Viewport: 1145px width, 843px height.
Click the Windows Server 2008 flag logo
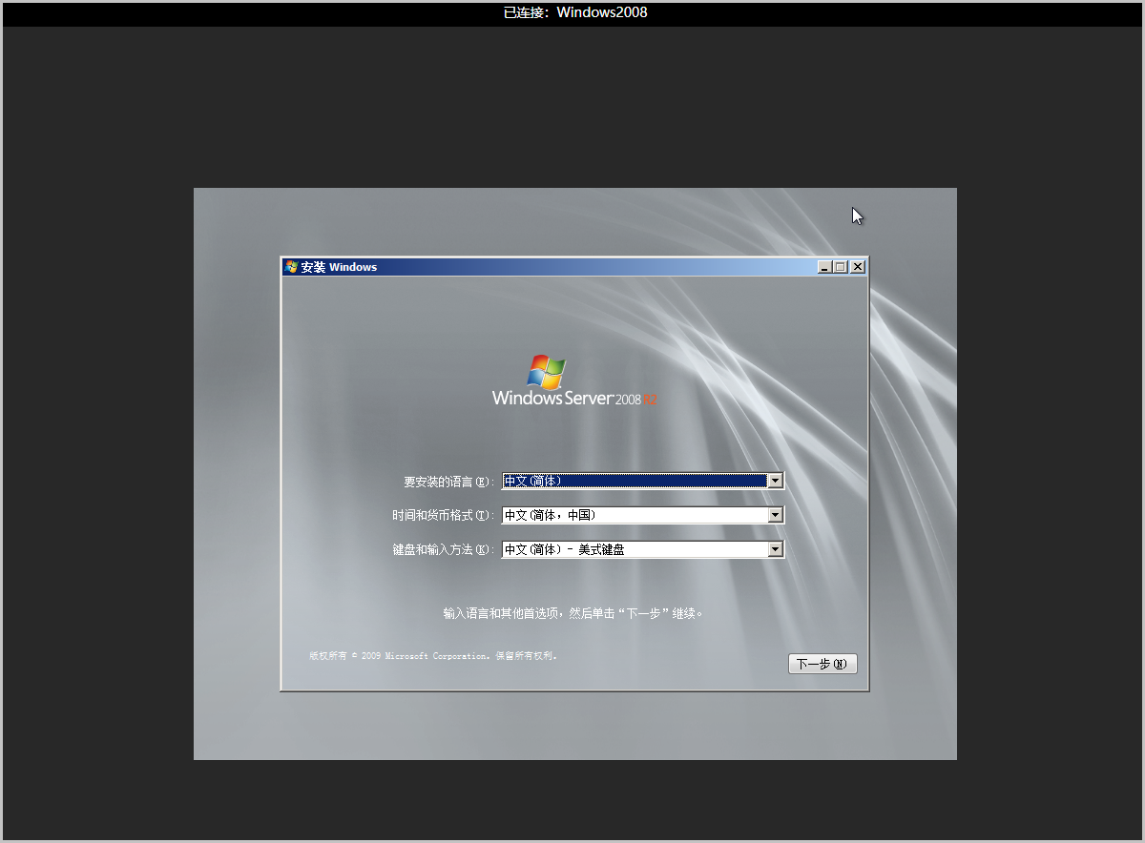click(x=546, y=373)
